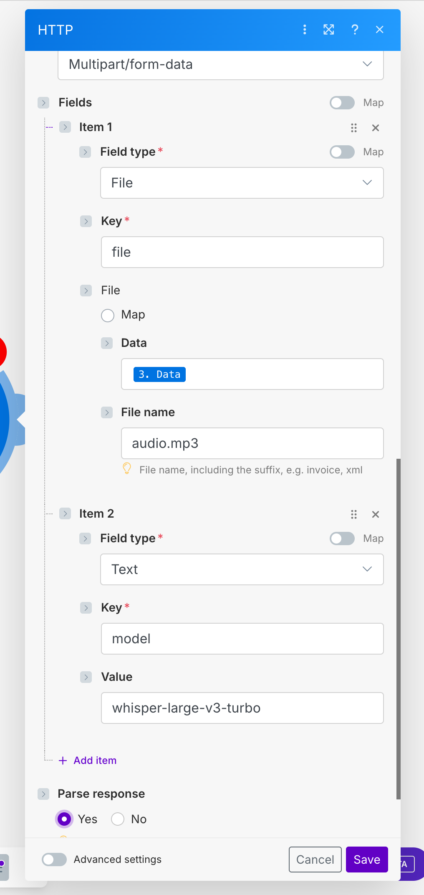The height and width of the screenshot is (895, 424).
Task: Select No for Parse response
Action: tap(118, 819)
